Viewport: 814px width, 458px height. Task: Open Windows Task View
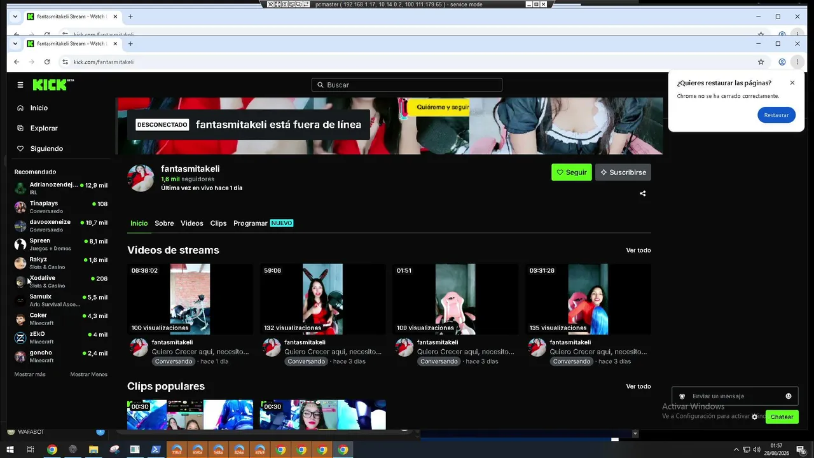[30, 450]
